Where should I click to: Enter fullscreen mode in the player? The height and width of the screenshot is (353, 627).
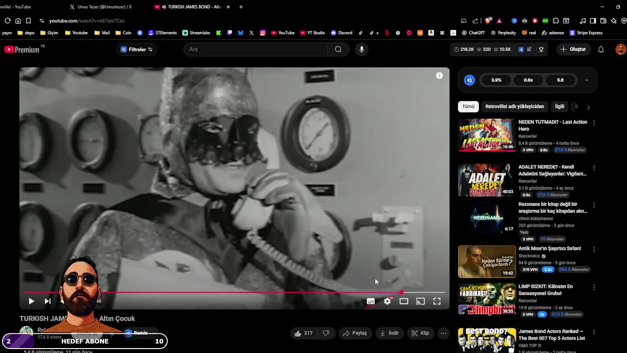point(437,302)
